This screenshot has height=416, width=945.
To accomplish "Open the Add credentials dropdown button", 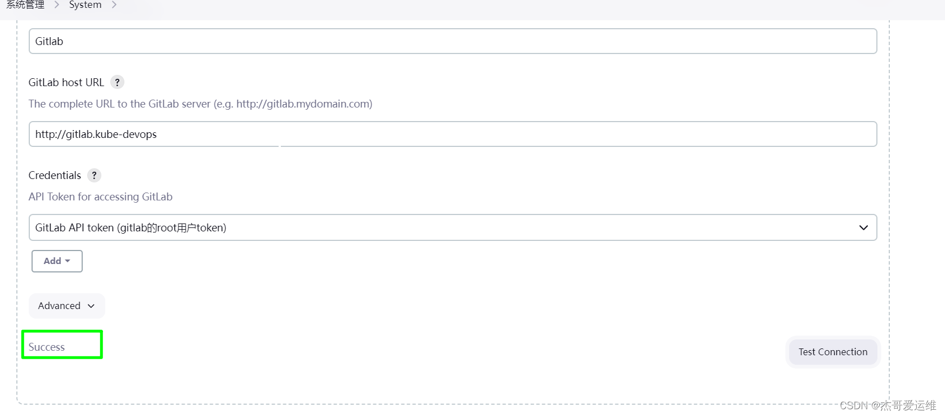I will pyautogui.click(x=57, y=261).
